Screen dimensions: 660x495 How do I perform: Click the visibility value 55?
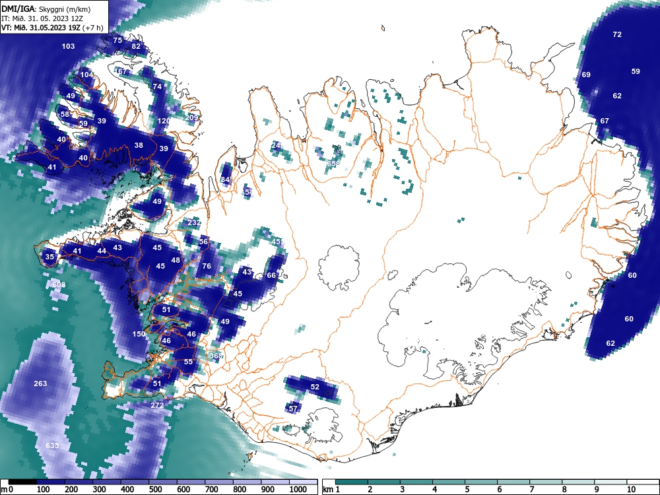(188, 362)
